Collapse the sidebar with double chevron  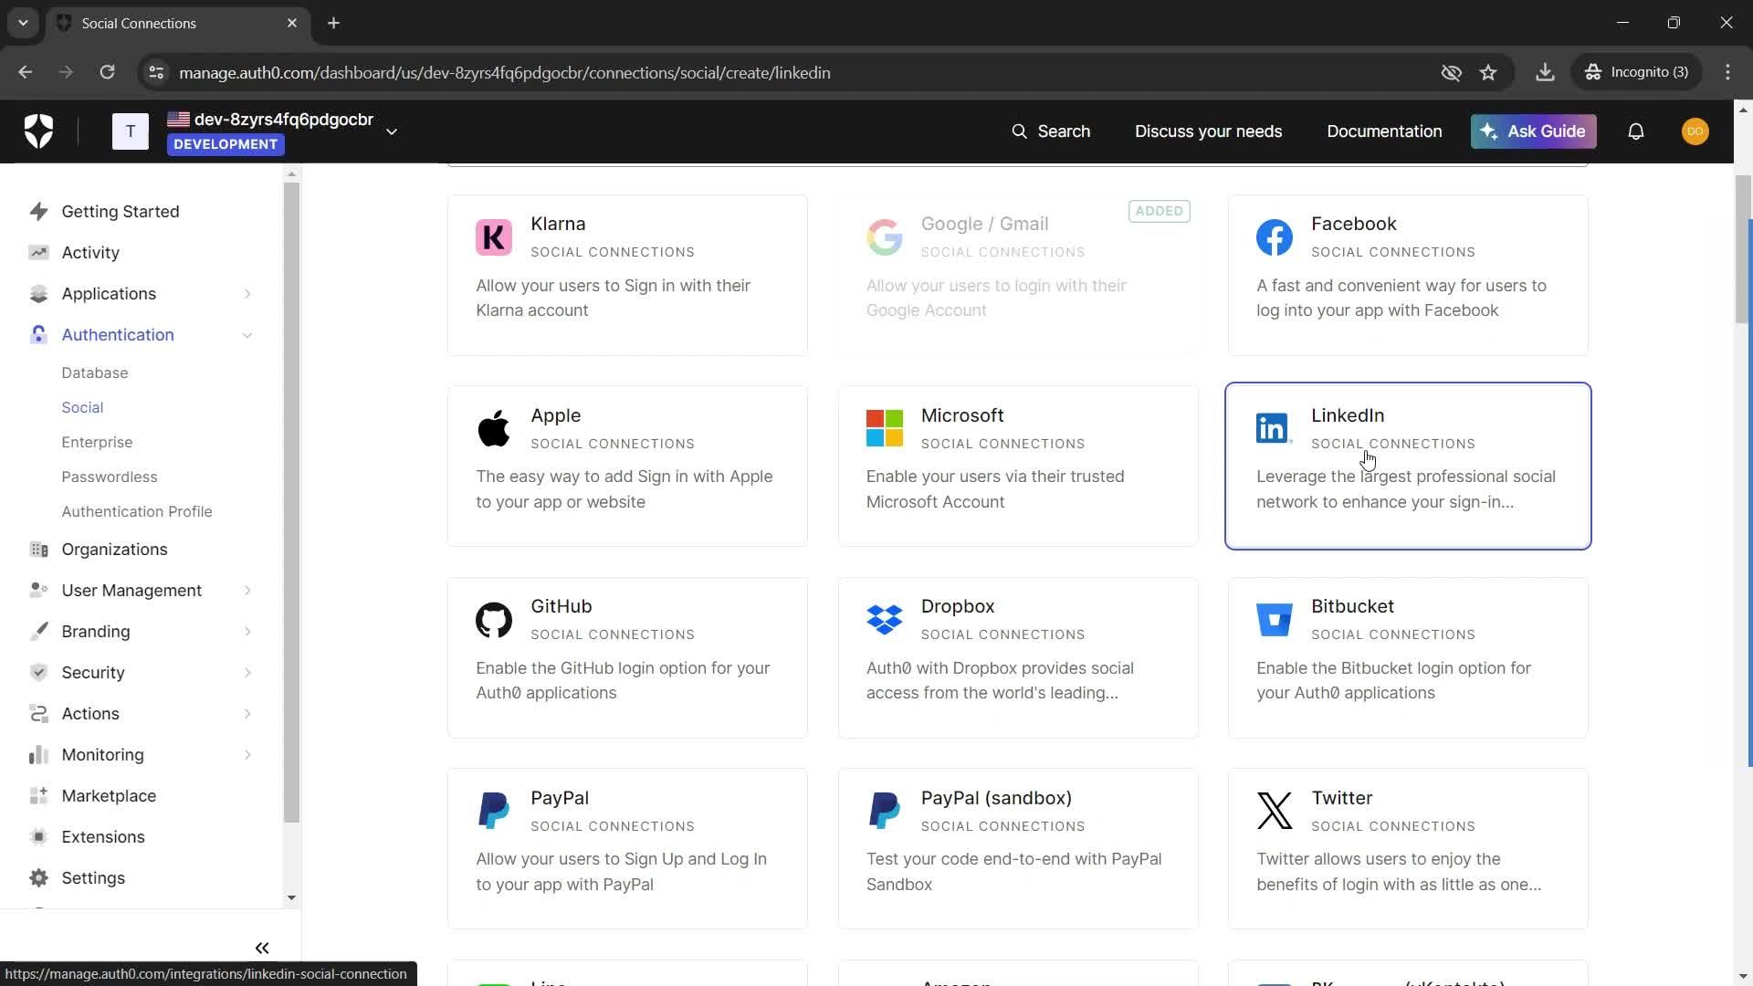tap(262, 949)
